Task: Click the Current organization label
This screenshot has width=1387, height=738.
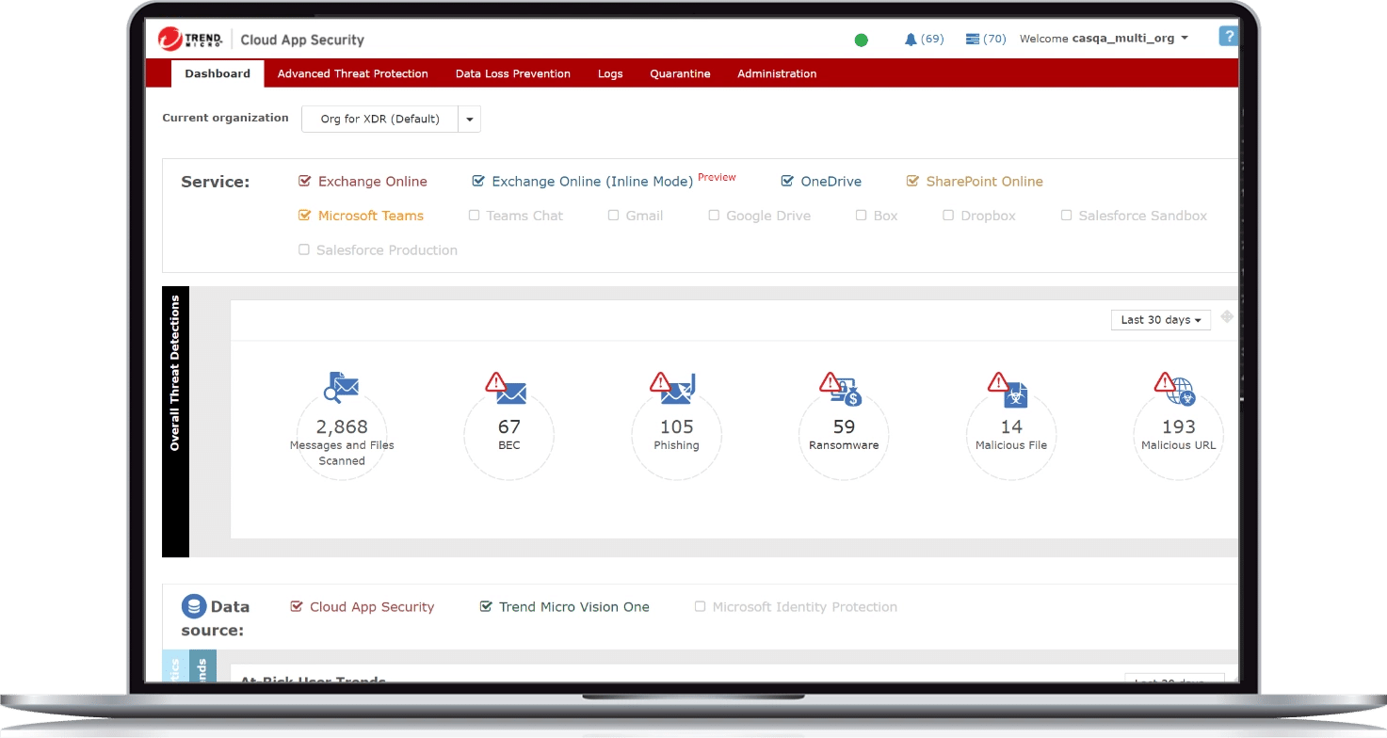Action: click(225, 118)
